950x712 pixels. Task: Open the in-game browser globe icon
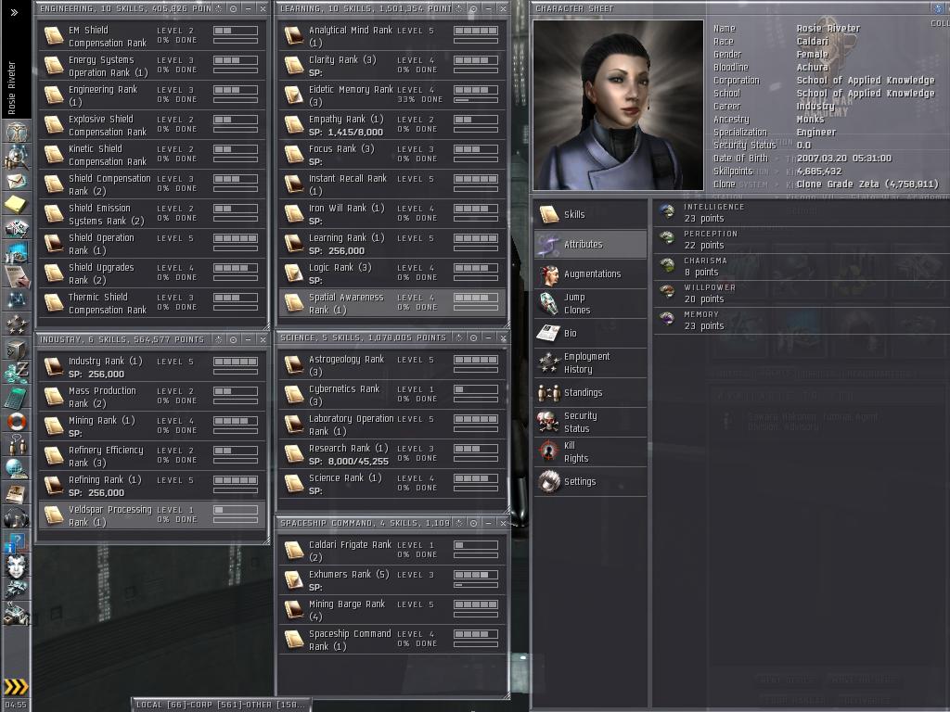click(17, 469)
